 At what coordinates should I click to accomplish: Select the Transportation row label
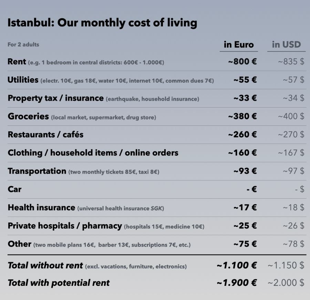coord(37,171)
